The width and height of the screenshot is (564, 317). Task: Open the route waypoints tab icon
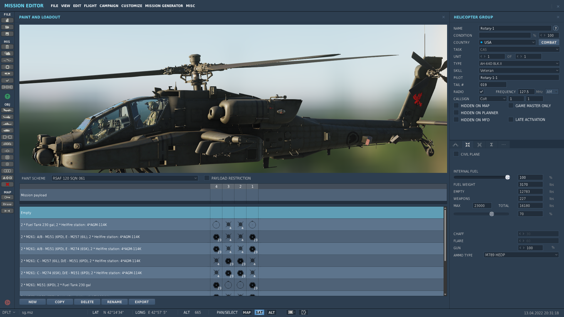[x=456, y=145]
